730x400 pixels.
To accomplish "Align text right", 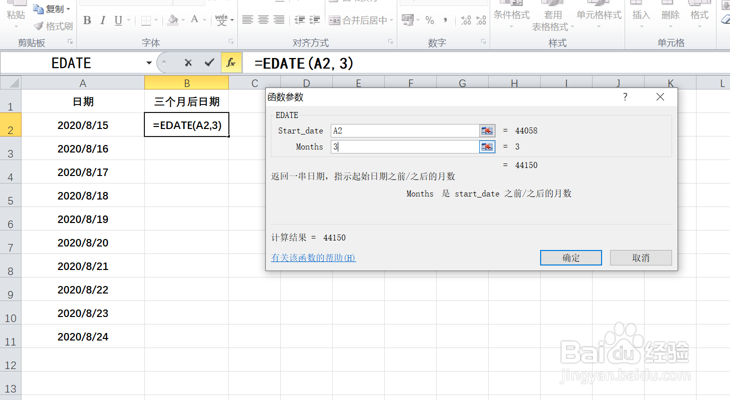I will tap(279, 20).
